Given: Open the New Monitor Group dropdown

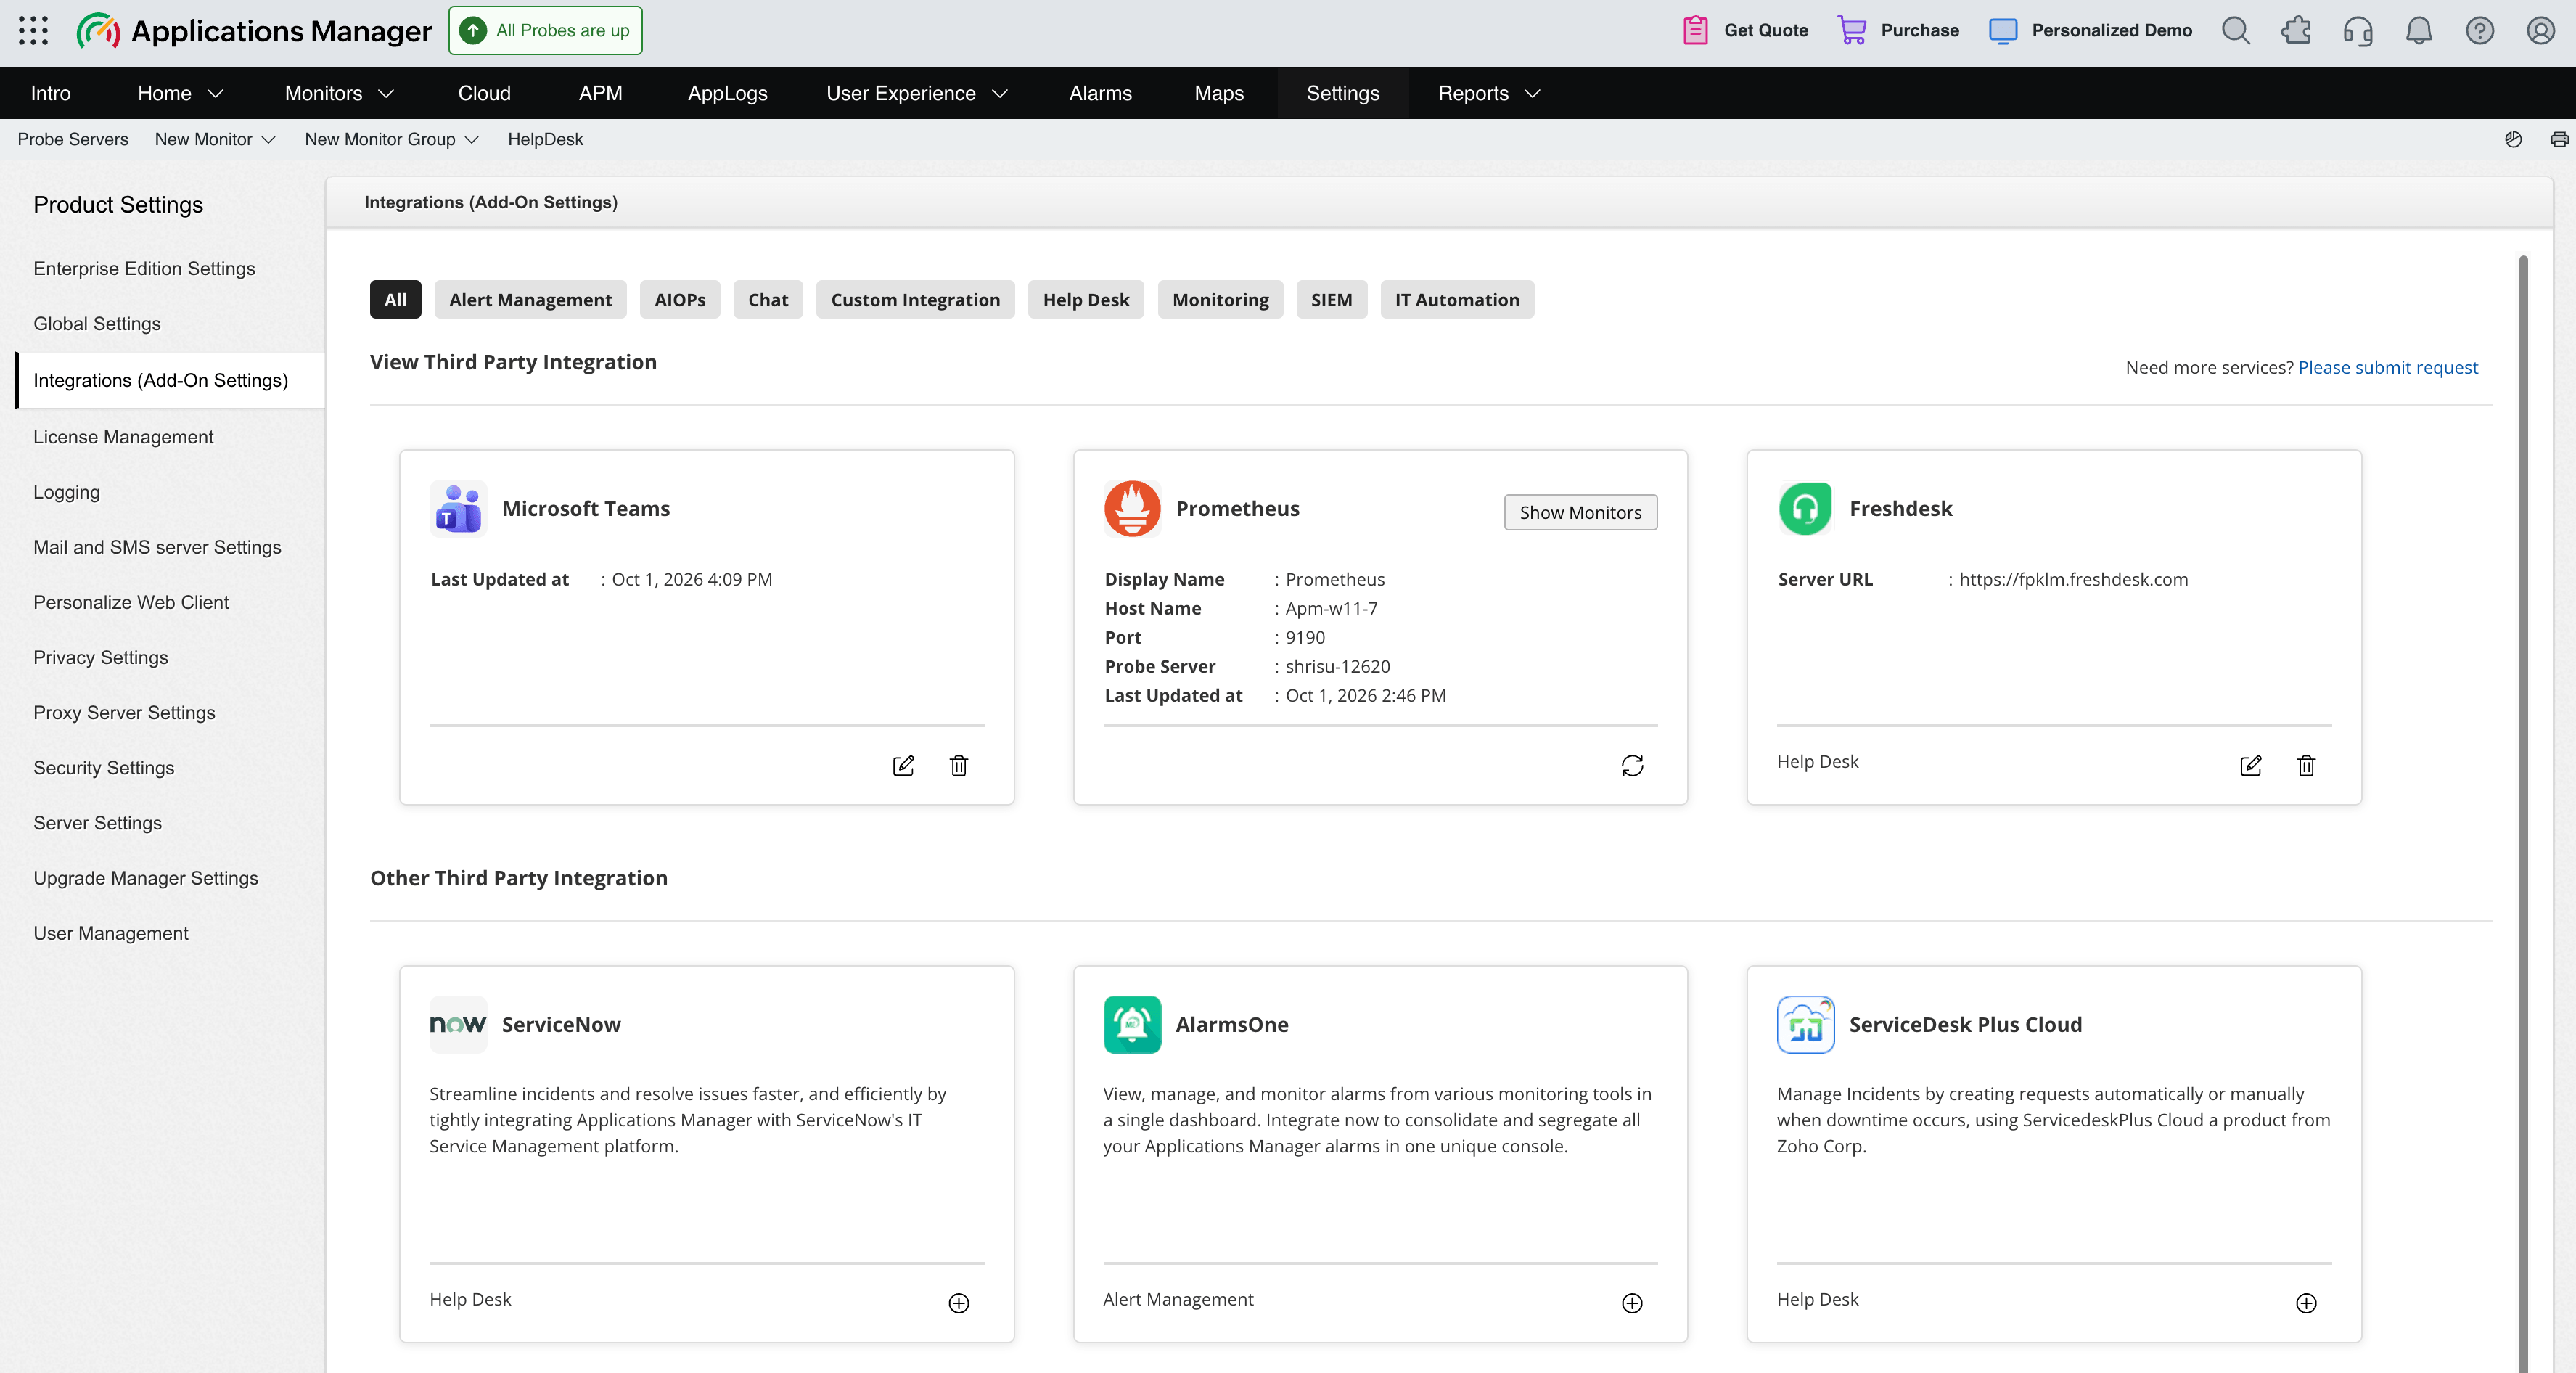Looking at the screenshot, I should tap(391, 139).
